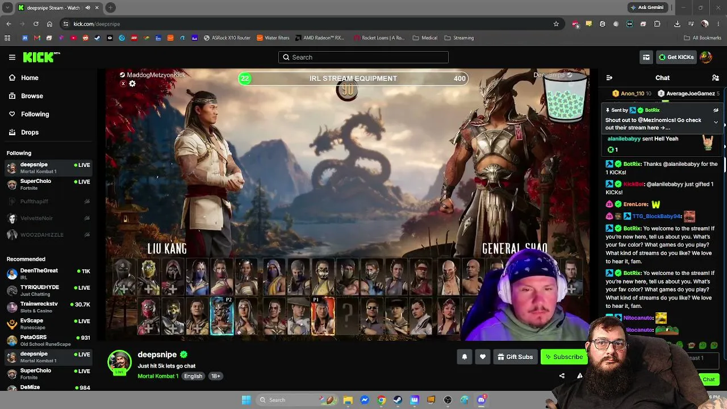Screen dimensions: 727x409
Task: Open the ASRock X10 Router bookmark
Action: point(227,38)
